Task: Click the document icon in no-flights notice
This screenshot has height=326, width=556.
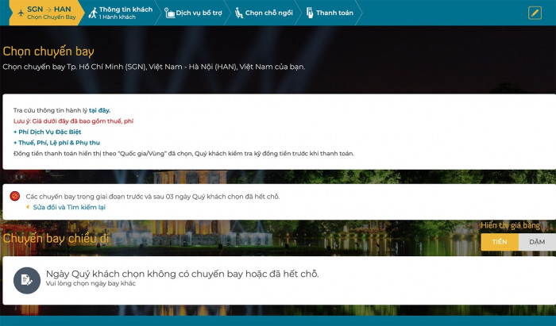Action: tap(27, 278)
